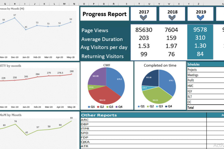Click the Completed on time chart title
This screenshot has height=149, width=224.
160,65
